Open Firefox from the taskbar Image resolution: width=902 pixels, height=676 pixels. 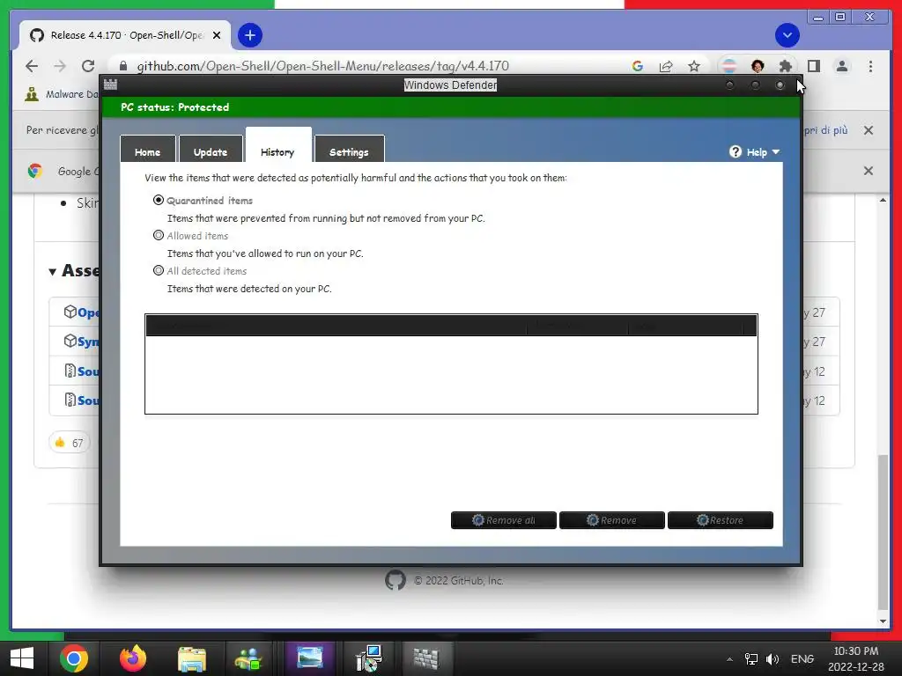pos(133,658)
